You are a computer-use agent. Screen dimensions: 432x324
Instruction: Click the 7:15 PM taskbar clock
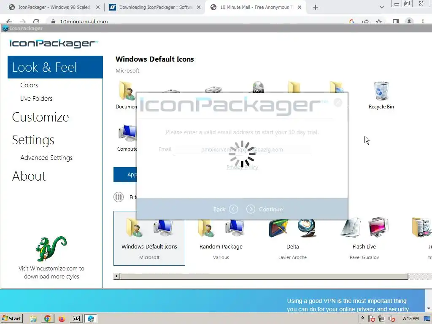click(x=410, y=319)
